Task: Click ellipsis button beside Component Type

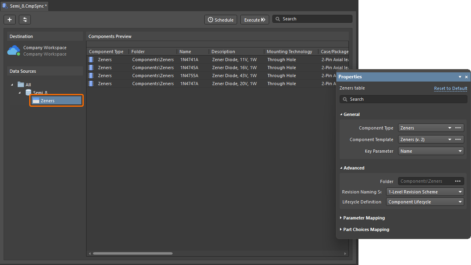Action: 458,128
